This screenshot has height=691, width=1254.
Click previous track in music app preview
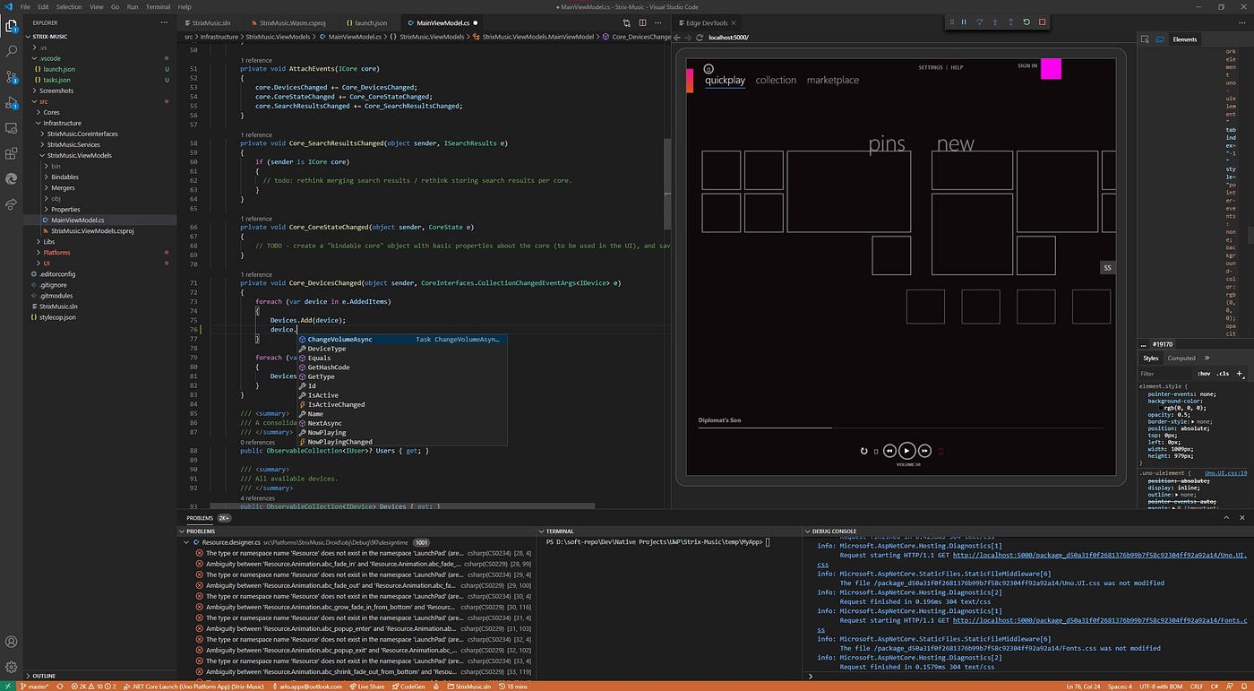click(x=889, y=451)
